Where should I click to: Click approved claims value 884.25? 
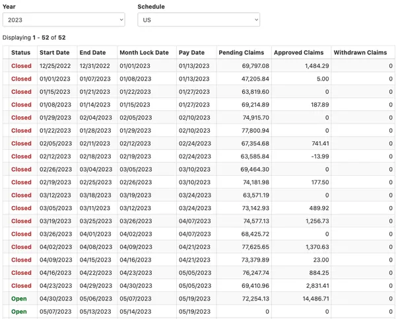coord(319,272)
